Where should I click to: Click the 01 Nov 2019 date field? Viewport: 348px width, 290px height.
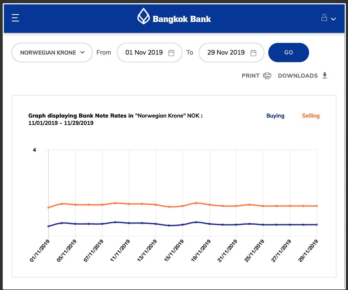(x=144, y=52)
